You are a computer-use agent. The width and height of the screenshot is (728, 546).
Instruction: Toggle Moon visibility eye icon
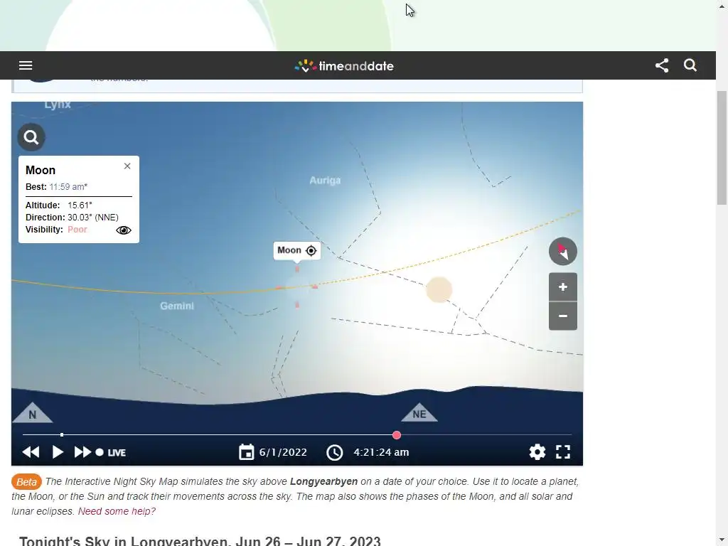[124, 230]
